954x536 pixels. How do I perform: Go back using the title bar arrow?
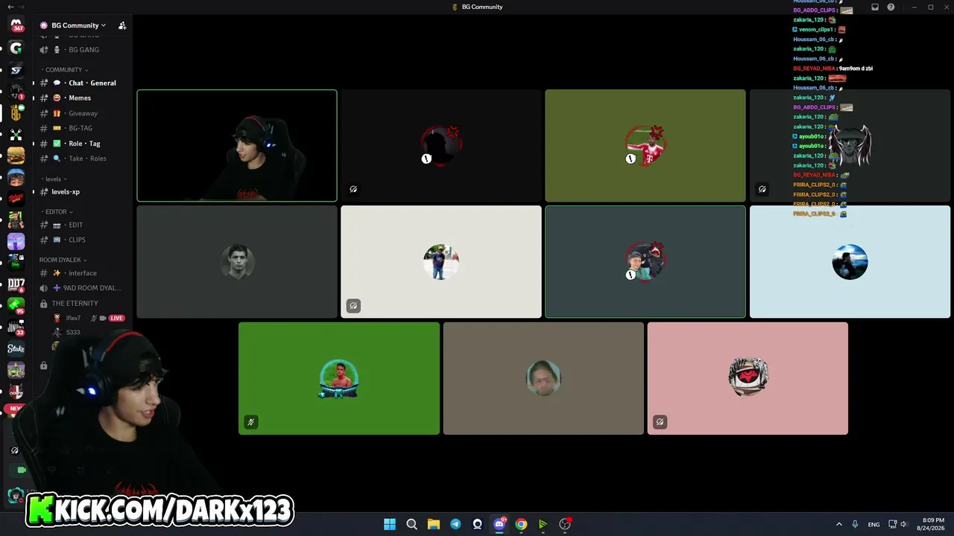pos(10,7)
